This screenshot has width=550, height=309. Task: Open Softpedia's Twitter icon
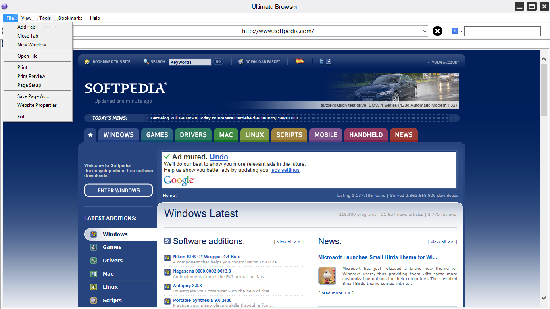tap(321, 61)
